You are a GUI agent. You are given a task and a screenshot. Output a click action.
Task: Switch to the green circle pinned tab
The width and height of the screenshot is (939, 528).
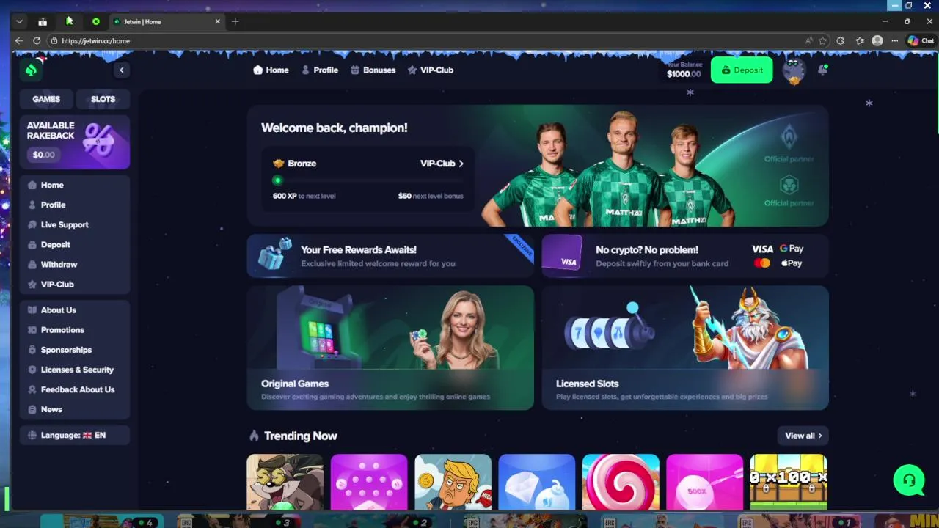[x=95, y=22]
